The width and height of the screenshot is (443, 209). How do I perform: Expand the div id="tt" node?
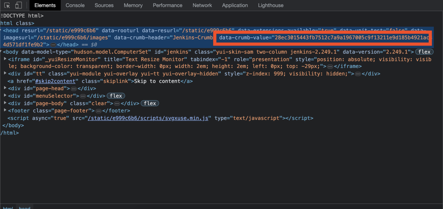point(5,73)
